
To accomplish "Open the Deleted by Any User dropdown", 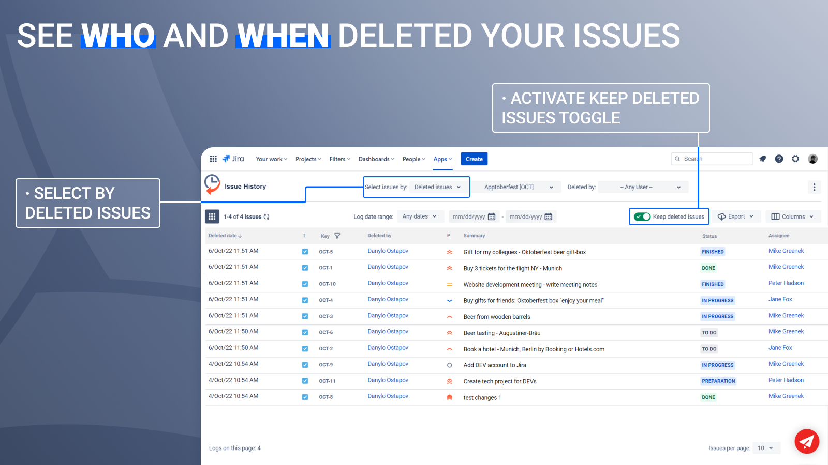I will [x=643, y=187].
